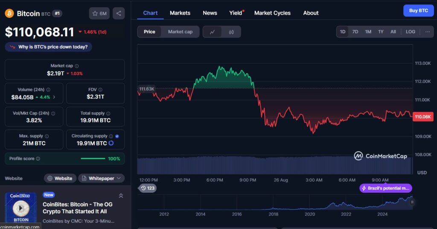The image size is (437, 229).
Task: Click Max. supply info icon
Action: 47,136
